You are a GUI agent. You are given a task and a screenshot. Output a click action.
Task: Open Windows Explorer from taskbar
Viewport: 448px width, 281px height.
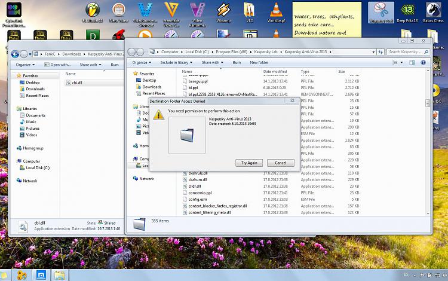coord(59,275)
